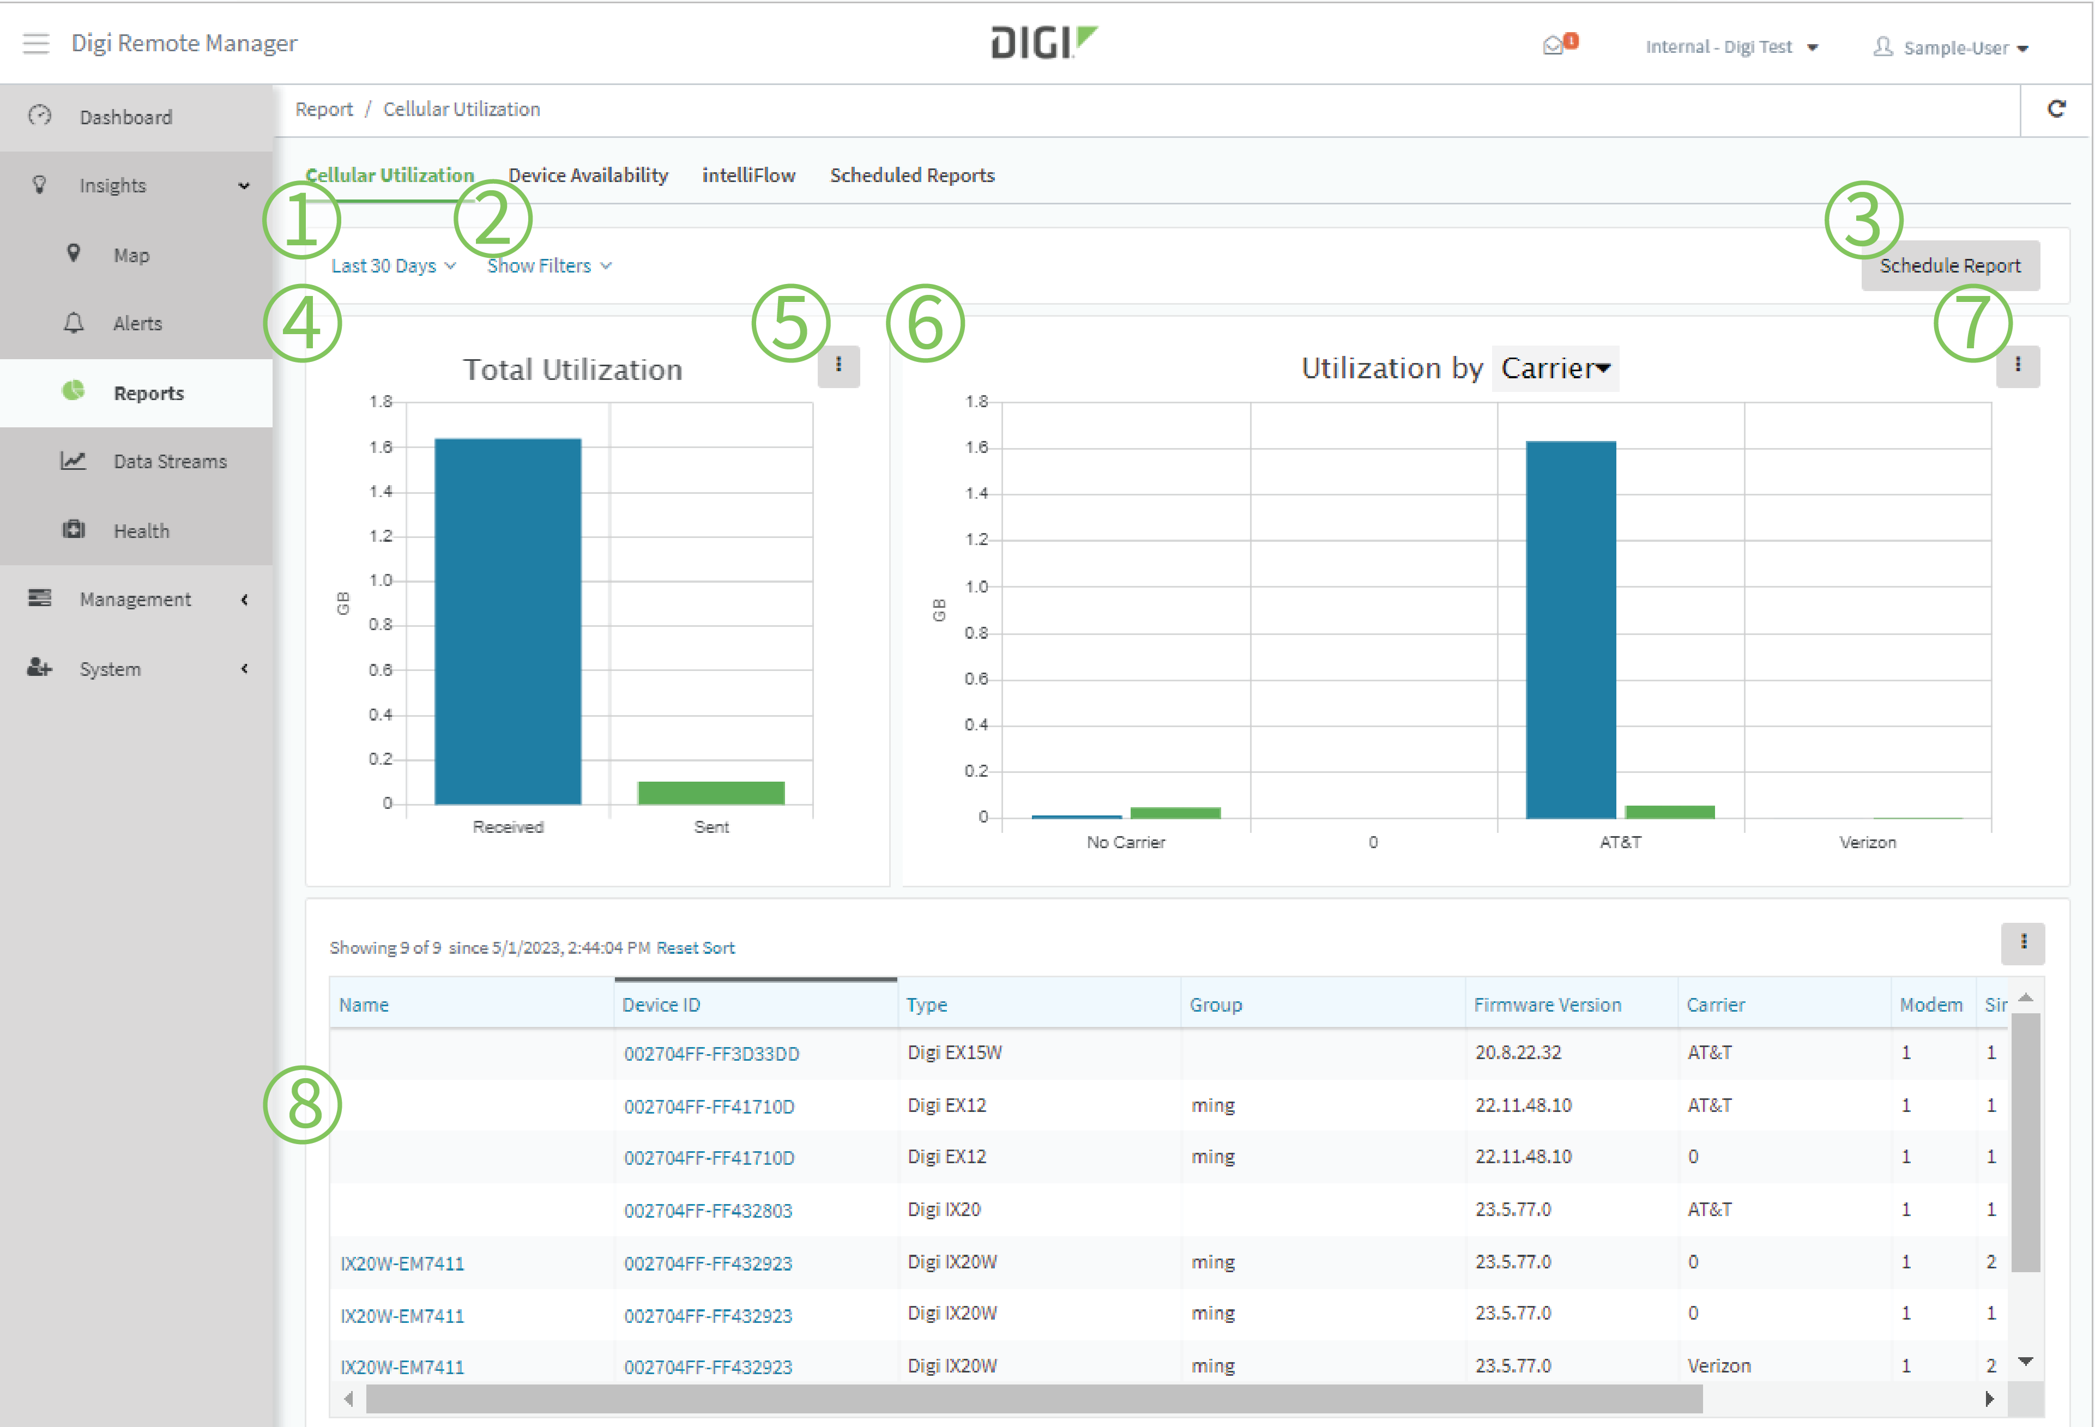Click the AT&T received bar in carrier chart
The image size is (2095, 1427).
[1571, 629]
